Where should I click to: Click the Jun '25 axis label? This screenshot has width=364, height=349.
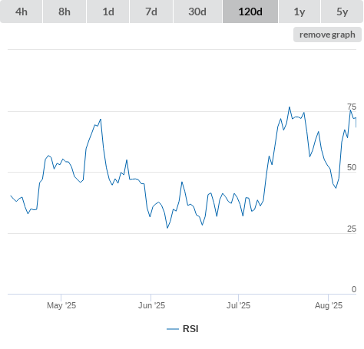tap(151, 305)
